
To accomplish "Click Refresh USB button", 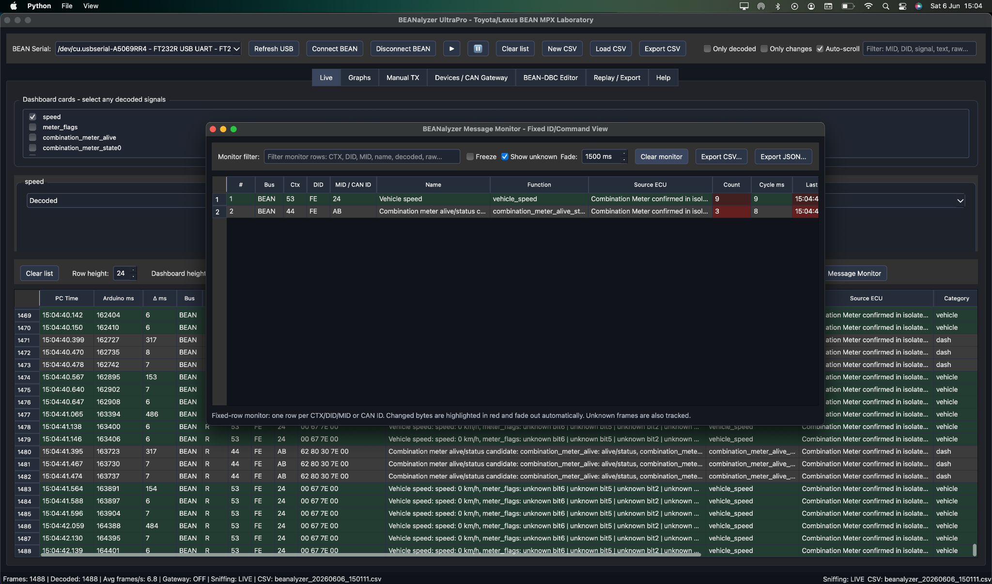I will point(274,49).
